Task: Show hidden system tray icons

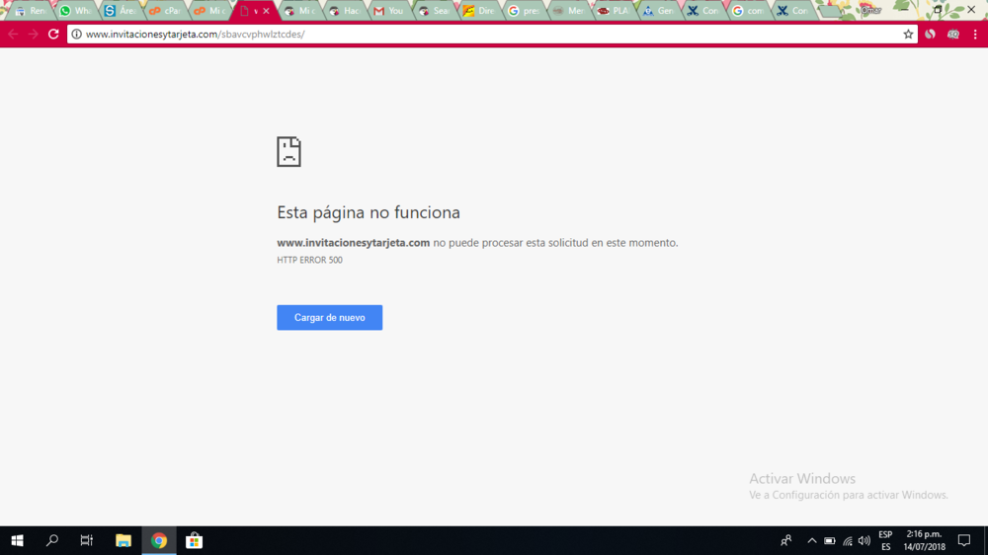Action: pos(811,540)
